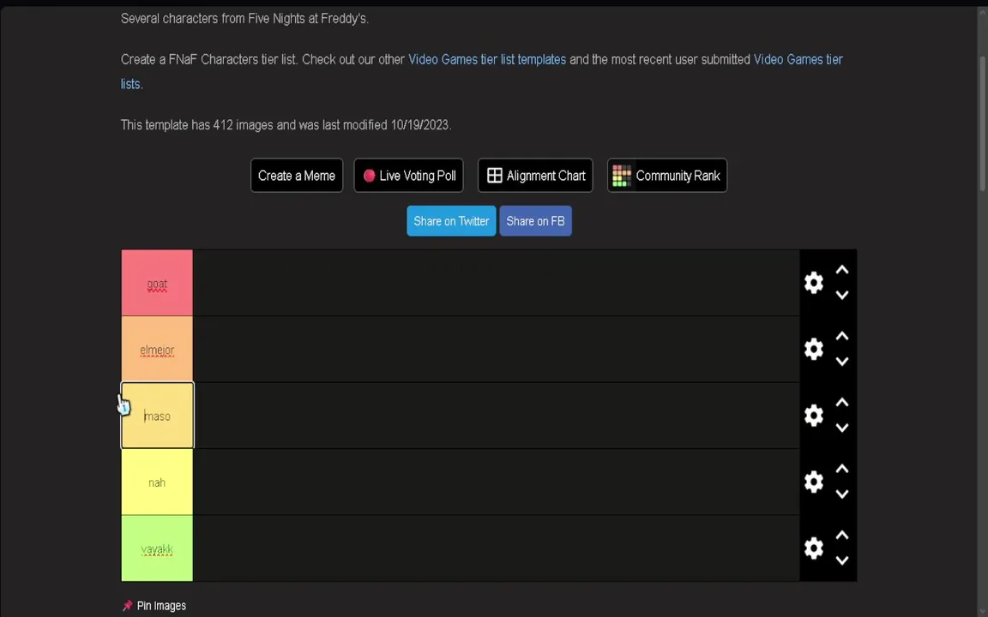Open settings gear for goat tier

(x=813, y=283)
